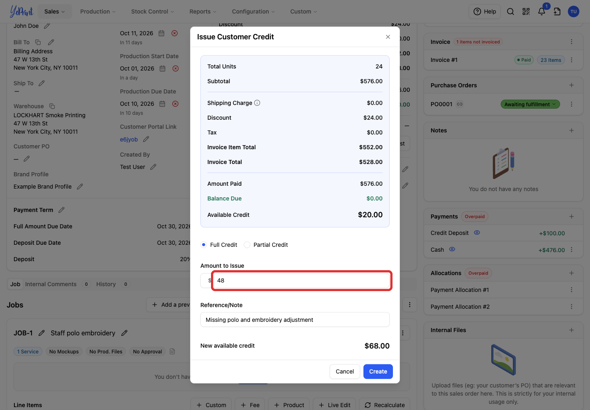The height and width of the screenshot is (410, 590).
Task: Change the Awaiting fulfillment status dropdown
Action: [x=530, y=104]
